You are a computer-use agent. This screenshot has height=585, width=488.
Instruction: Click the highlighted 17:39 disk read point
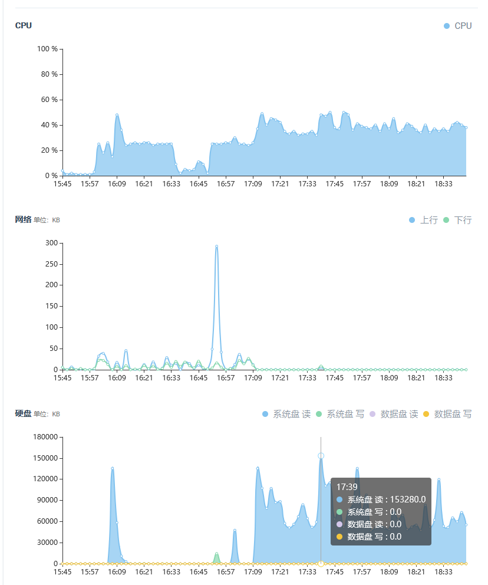coord(321,456)
